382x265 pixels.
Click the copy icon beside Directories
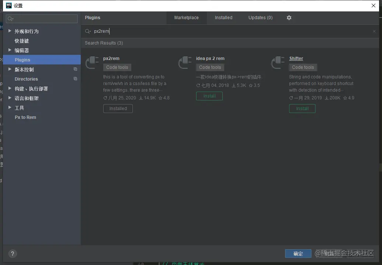pos(75,78)
